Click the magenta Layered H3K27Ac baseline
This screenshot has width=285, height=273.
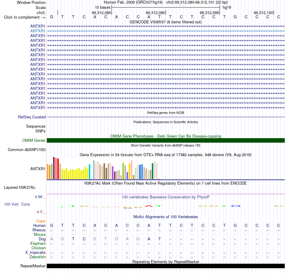coord(166,194)
